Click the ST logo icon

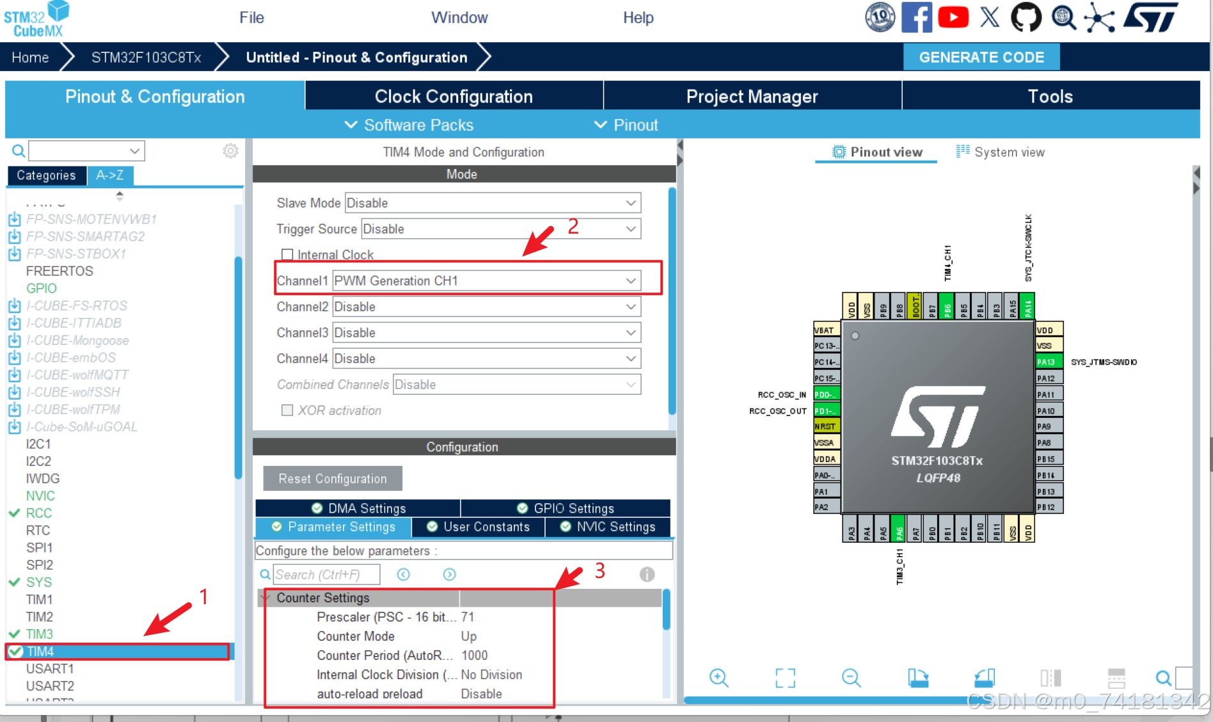pos(1150,17)
